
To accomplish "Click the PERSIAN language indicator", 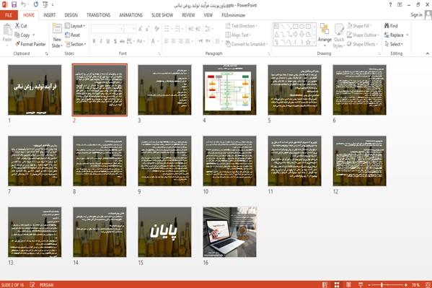I will 47,285.
